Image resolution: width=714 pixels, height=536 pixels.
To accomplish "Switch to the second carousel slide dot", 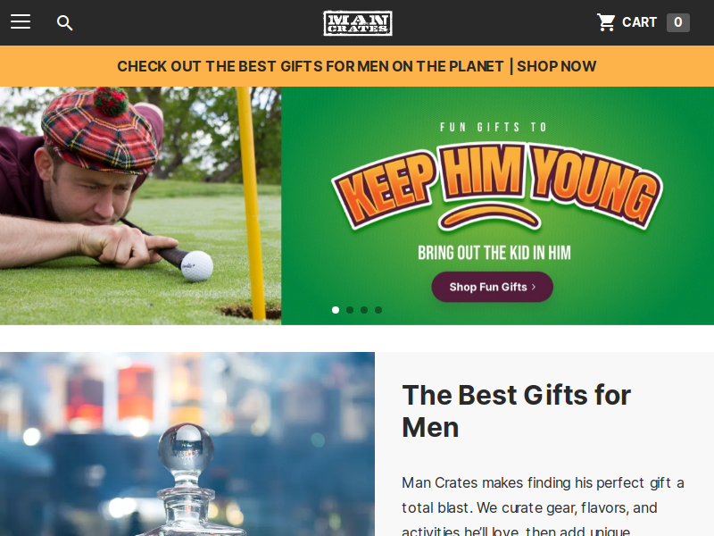I will click(350, 310).
